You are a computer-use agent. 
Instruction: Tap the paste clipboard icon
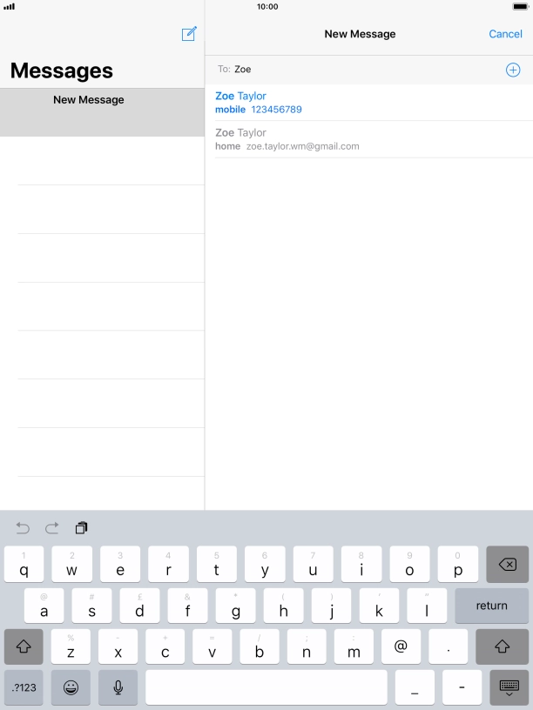[x=81, y=528]
